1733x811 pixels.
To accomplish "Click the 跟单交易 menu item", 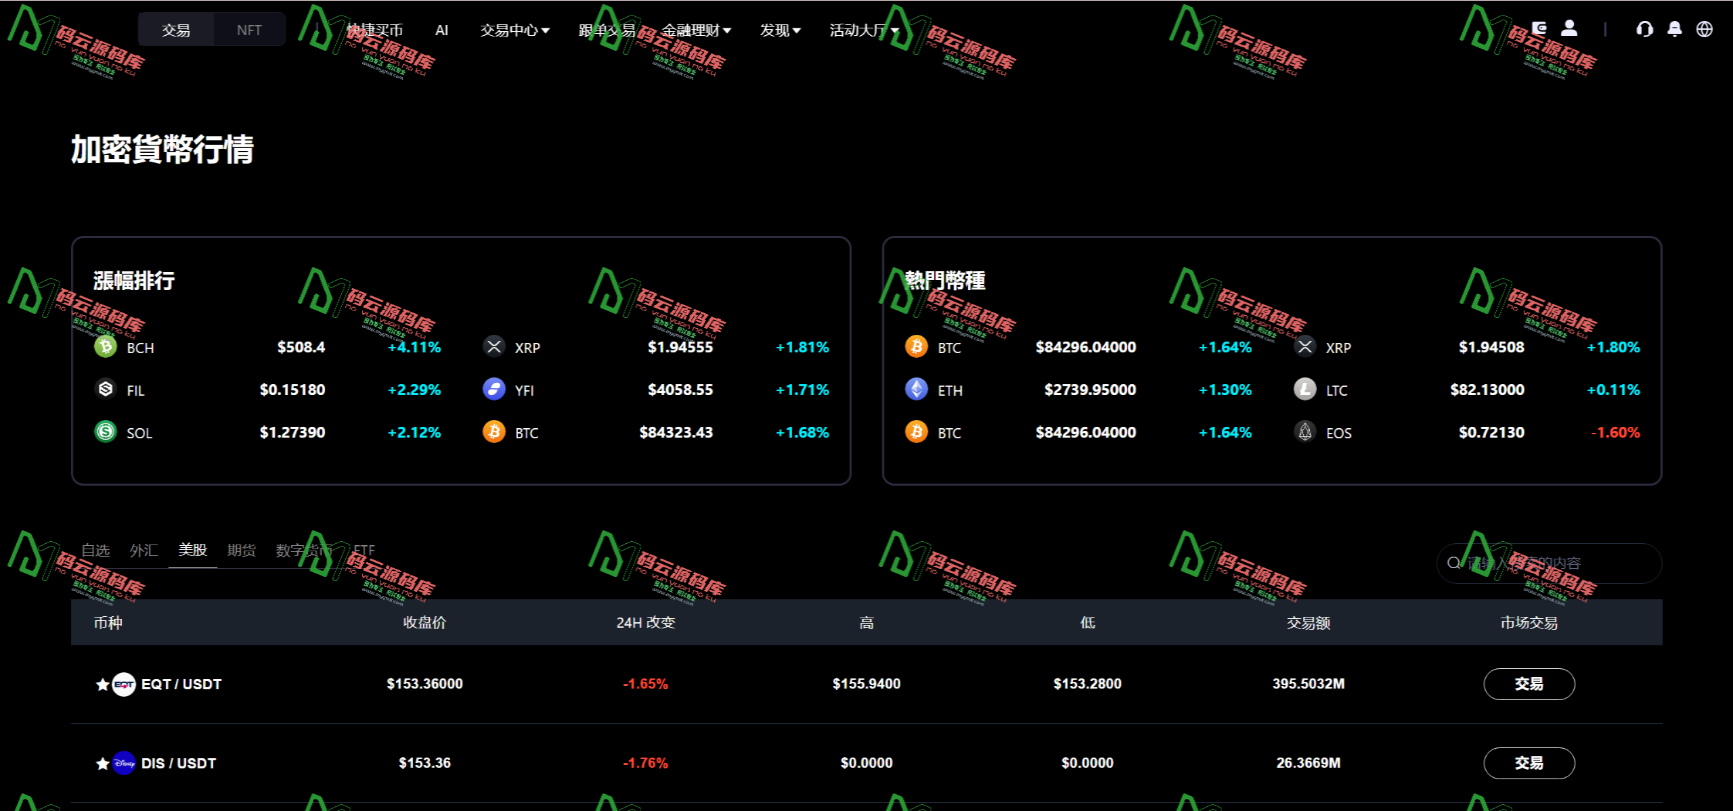I will (606, 30).
